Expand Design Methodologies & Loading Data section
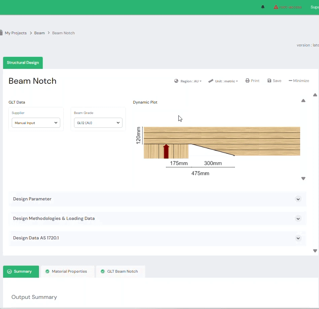The image size is (319, 309). click(x=298, y=219)
